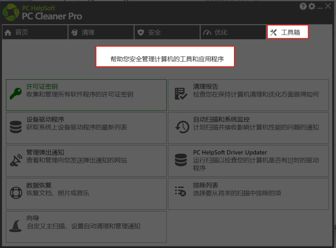Click the banner text 帮助您安全管理计算机的工具和应用程序
336x248 pixels.
point(167,59)
